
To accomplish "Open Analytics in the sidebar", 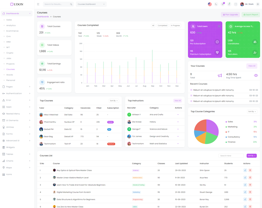I will click(11, 26).
